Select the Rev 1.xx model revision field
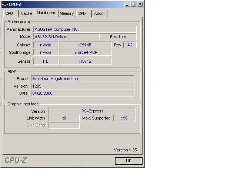This screenshot has height=190, width=237. [118, 37]
